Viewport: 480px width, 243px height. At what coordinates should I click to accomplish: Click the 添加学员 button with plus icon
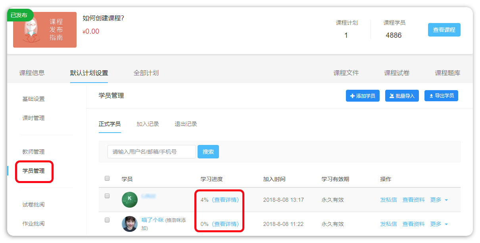[363, 96]
